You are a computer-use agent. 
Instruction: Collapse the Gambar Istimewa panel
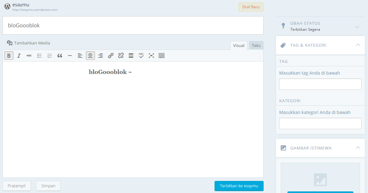point(358,148)
